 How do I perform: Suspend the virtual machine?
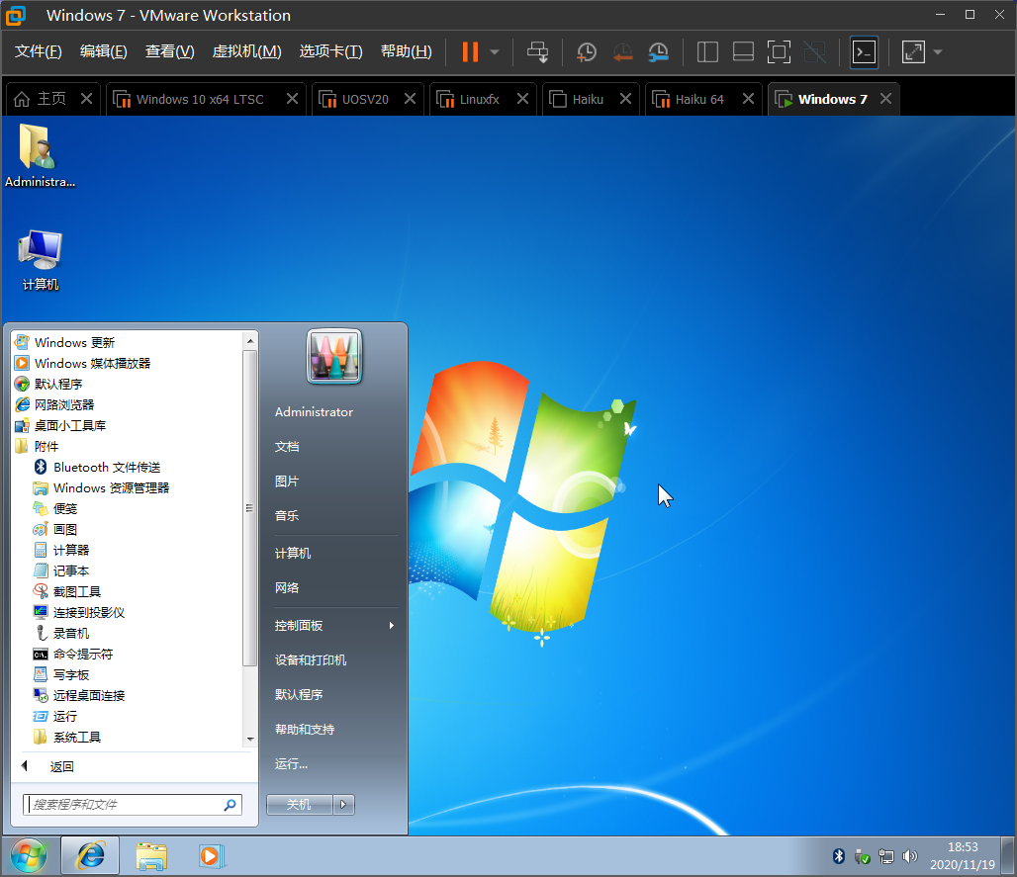[471, 51]
